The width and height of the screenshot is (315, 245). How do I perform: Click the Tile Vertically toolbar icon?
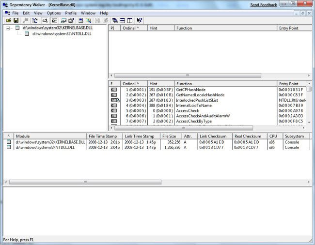pyautogui.click(x=130, y=20)
